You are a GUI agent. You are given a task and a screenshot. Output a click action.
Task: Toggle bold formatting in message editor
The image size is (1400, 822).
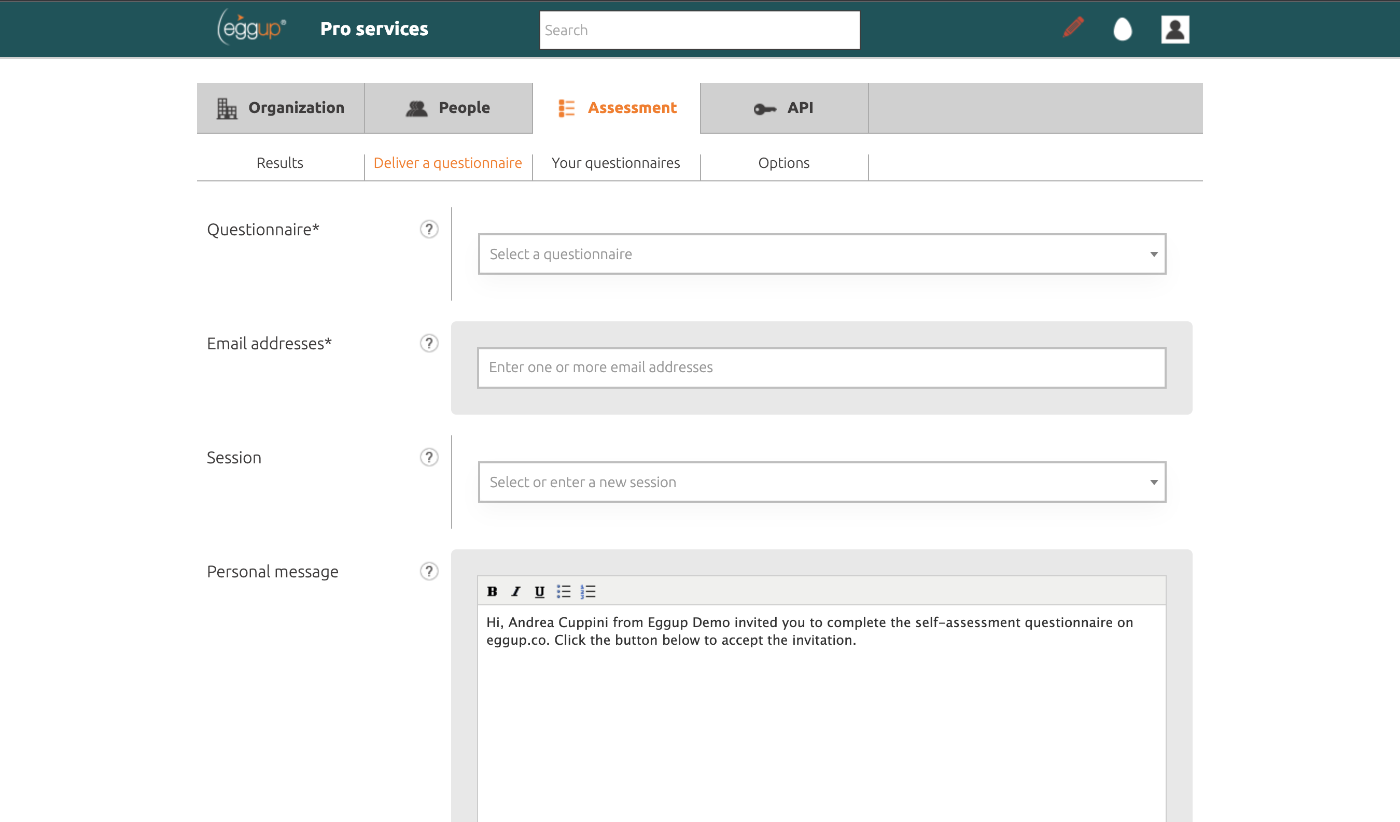coord(492,591)
